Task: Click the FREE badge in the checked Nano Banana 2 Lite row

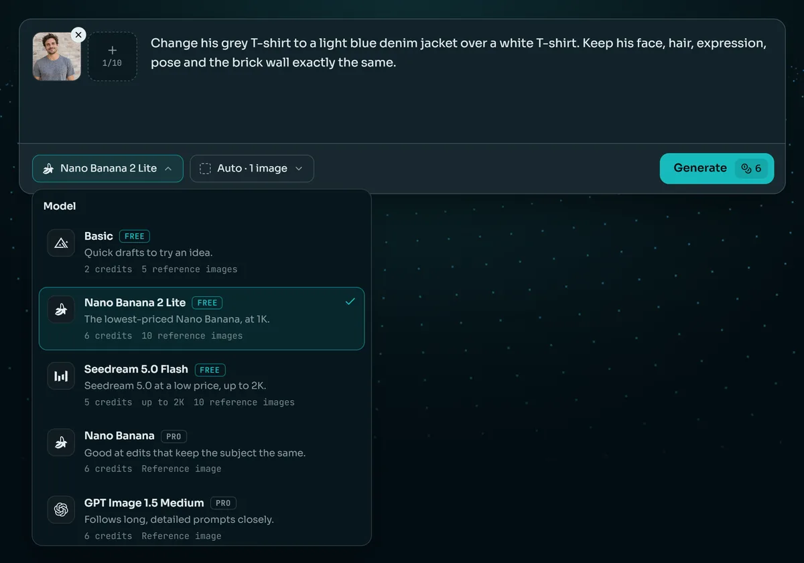Action: coord(207,303)
